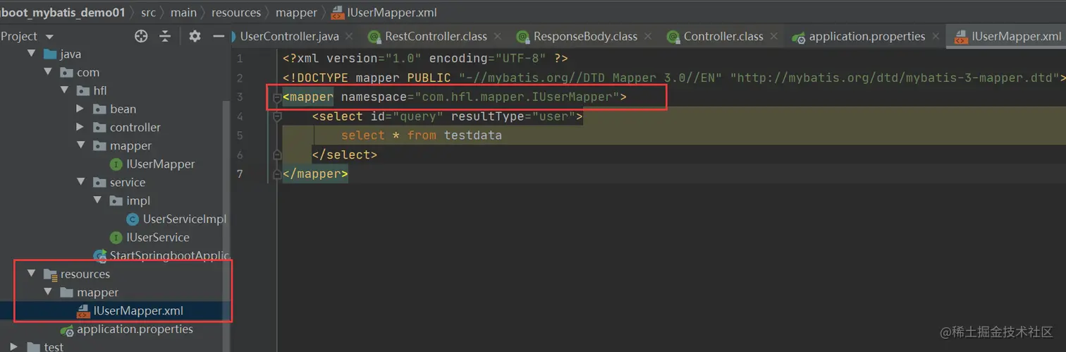Expand the bean package arrow
Image resolution: width=1066 pixels, height=352 pixels.
point(80,109)
